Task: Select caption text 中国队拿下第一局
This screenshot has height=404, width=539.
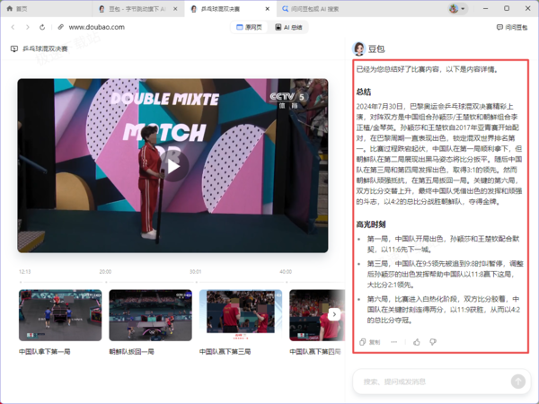Action: 45,351
